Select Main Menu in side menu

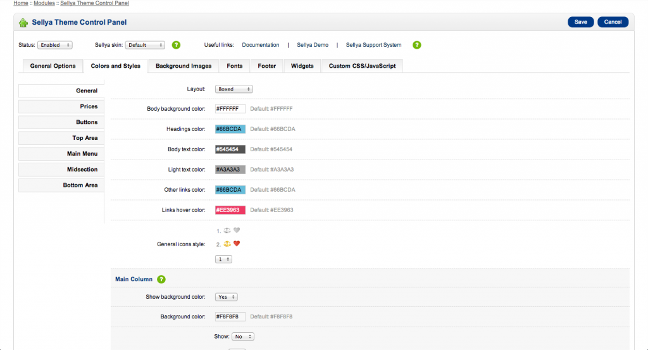[61, 153]
